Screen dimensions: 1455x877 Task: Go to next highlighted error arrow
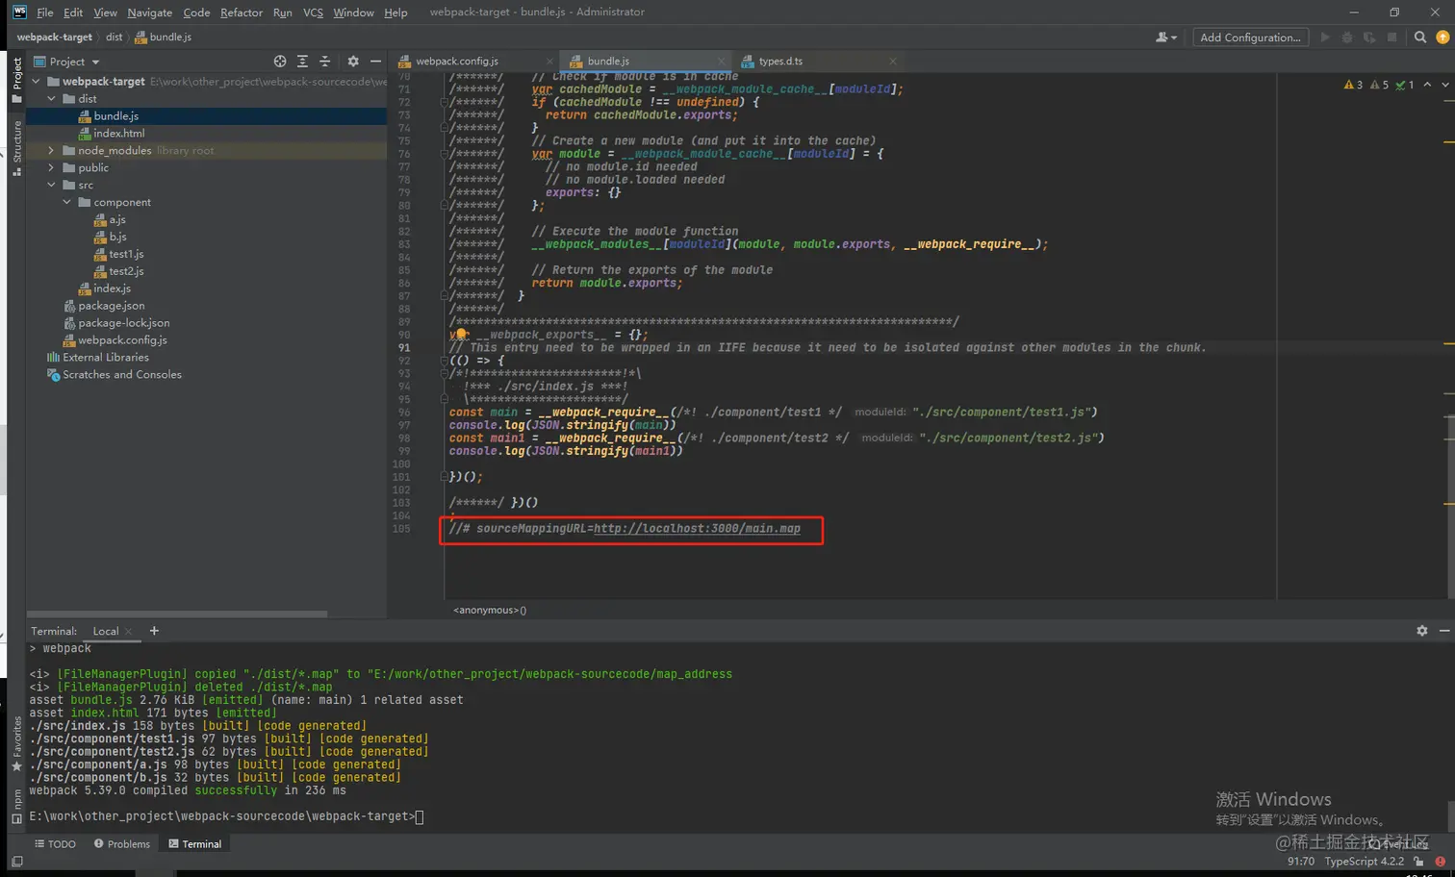(1444, 85)
